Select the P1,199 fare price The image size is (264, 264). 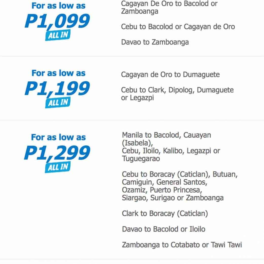pos(57,88)
